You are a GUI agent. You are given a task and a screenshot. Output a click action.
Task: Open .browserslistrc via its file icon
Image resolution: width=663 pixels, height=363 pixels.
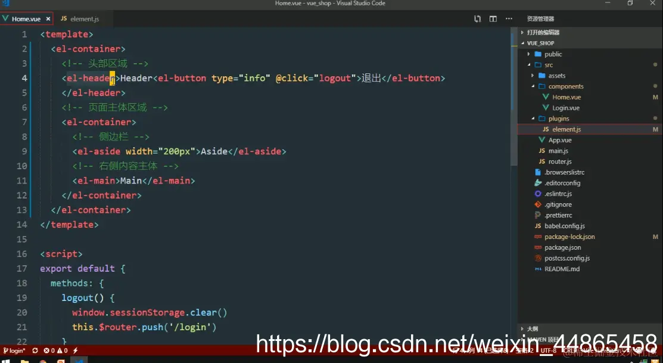538,172
